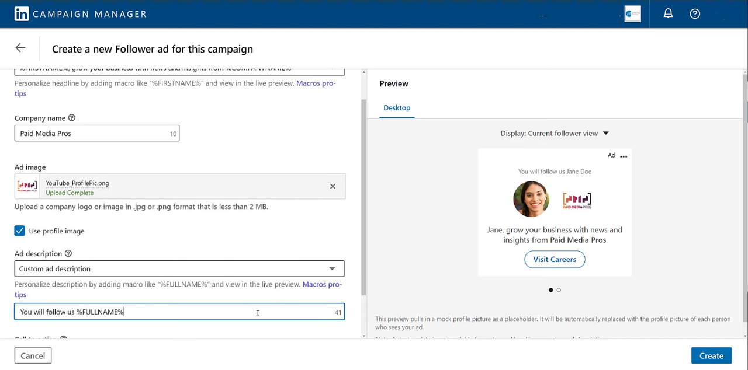Click uploaded image thumbnail YouTube_ProfilePic
This screenshot has height=370, width=748.
pyautogui.click(x=27, y=186)
